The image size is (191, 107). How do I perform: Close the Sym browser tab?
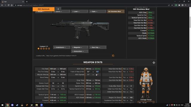[23, 2]
